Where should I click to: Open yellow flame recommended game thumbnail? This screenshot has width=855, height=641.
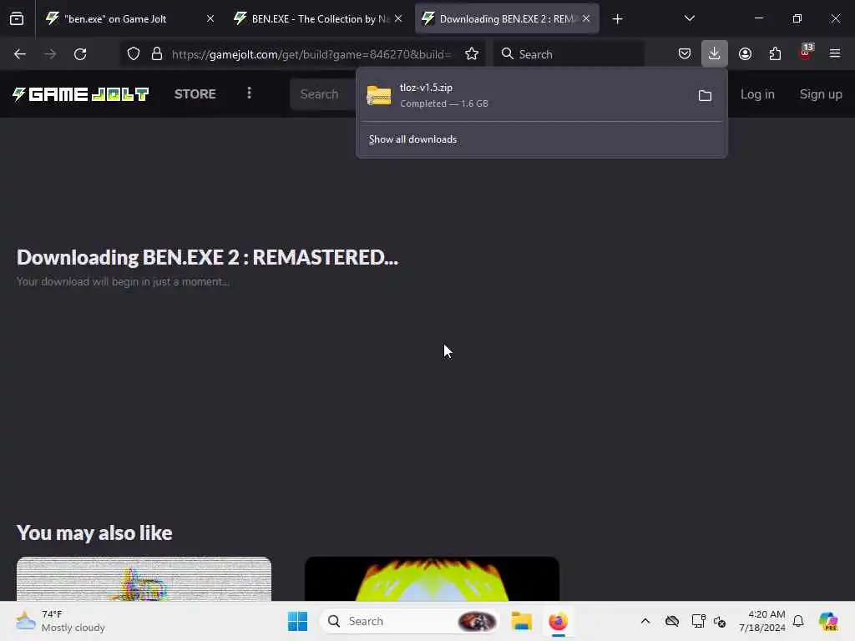click(x=432, y=579)
